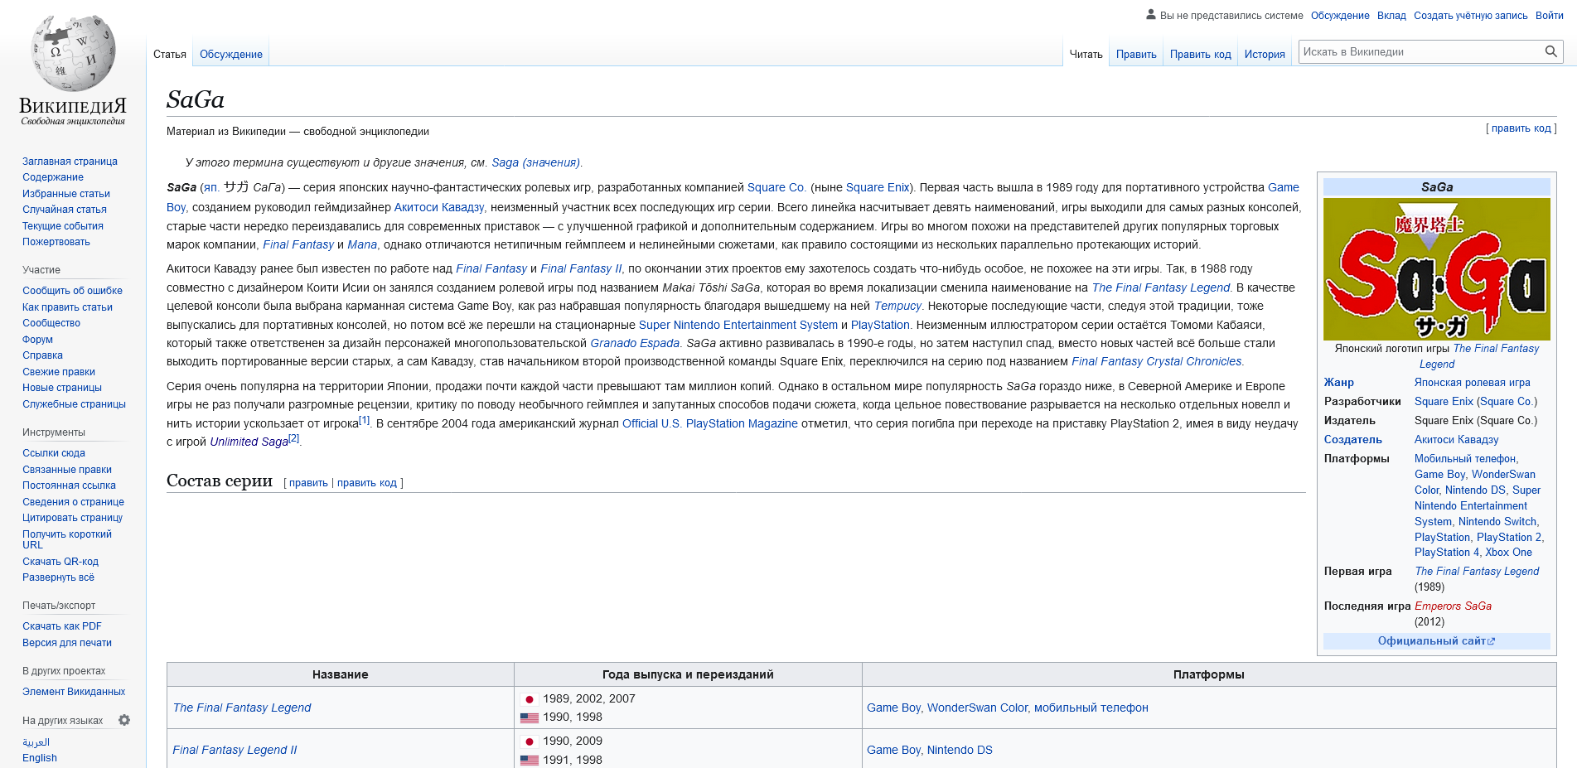Open the Править tab

(x=1136, y=54)
